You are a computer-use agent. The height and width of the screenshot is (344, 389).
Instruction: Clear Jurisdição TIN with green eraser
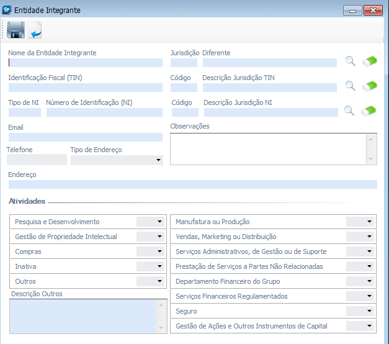[370, 86]
